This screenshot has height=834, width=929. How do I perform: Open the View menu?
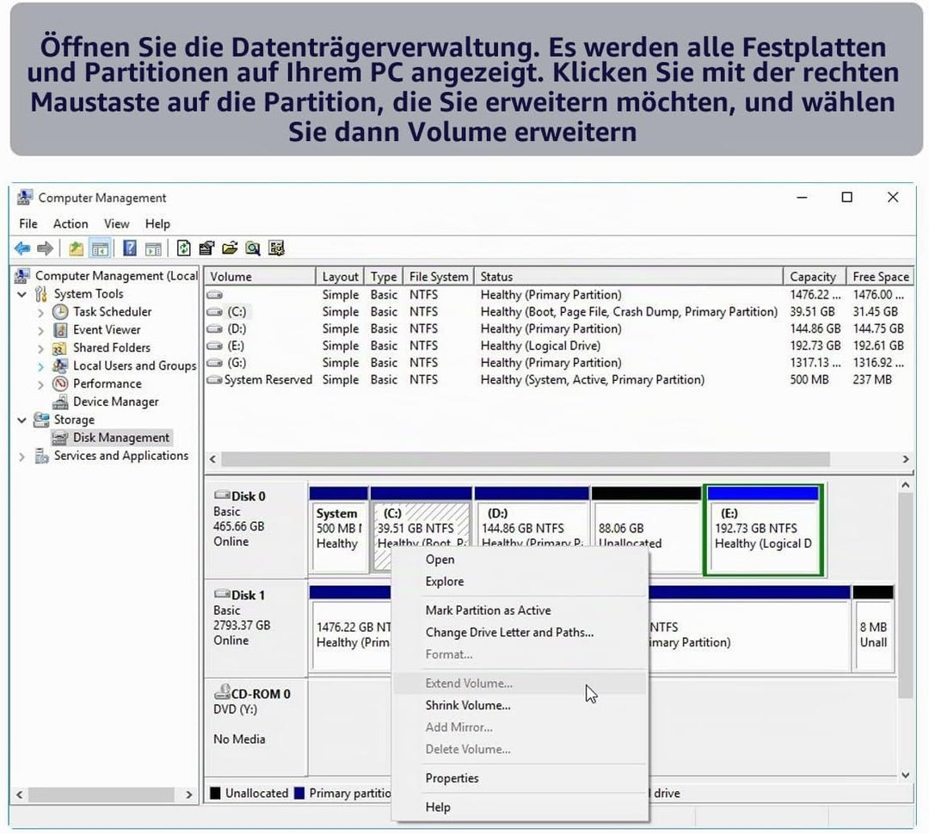pyautogui.click(x=117, y=224)
